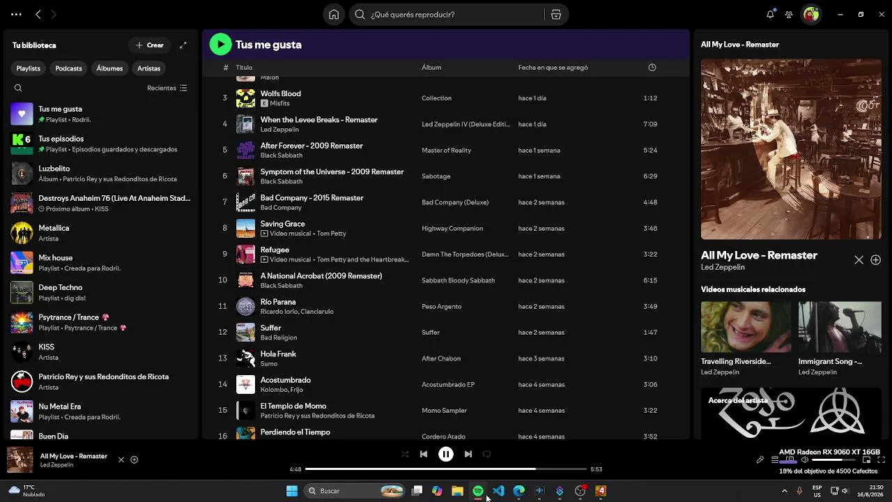This screenshot has height=502, width=892.
Task: Open Friend Activity icon
Action: [789, 15]
